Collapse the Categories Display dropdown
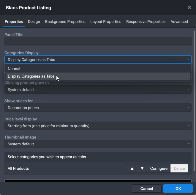This screenshot has height=195, width=196. 98,59
